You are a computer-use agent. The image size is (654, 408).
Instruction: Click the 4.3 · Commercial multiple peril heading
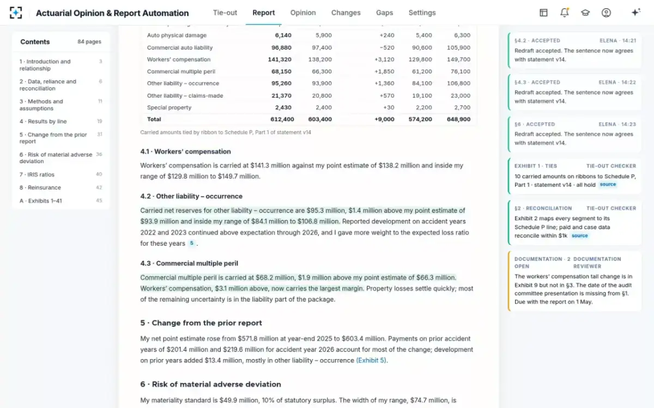tap(189, 263)
